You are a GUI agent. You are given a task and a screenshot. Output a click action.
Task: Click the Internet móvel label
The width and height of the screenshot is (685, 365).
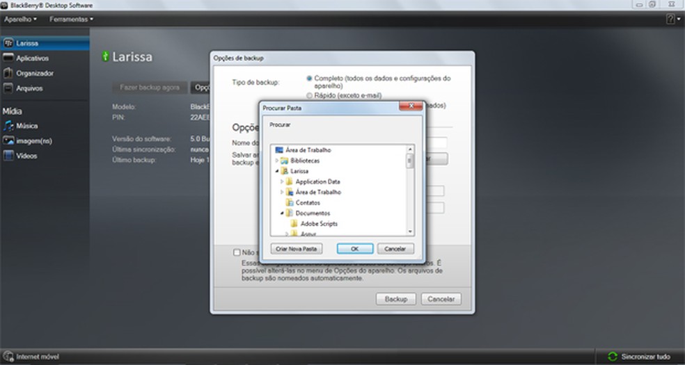tap(37, 357)
